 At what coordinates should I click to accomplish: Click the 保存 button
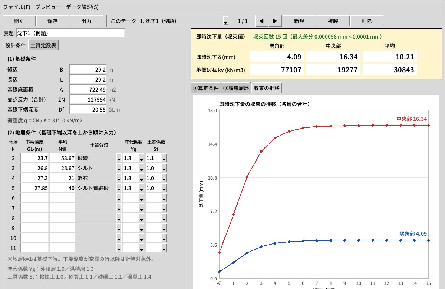[53, 21]
